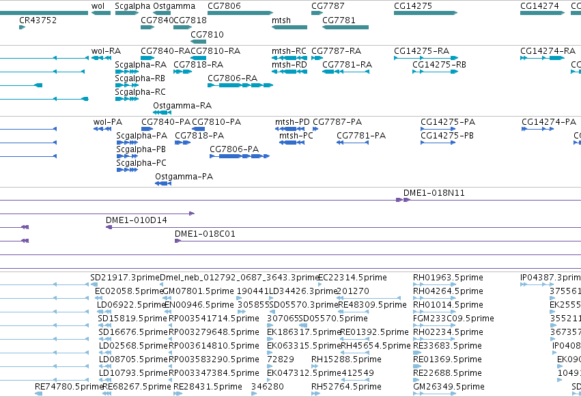The width and height of the screenshot is (581, 397).
Task: Select protein wol-PA
Action: tap(102, 129)
